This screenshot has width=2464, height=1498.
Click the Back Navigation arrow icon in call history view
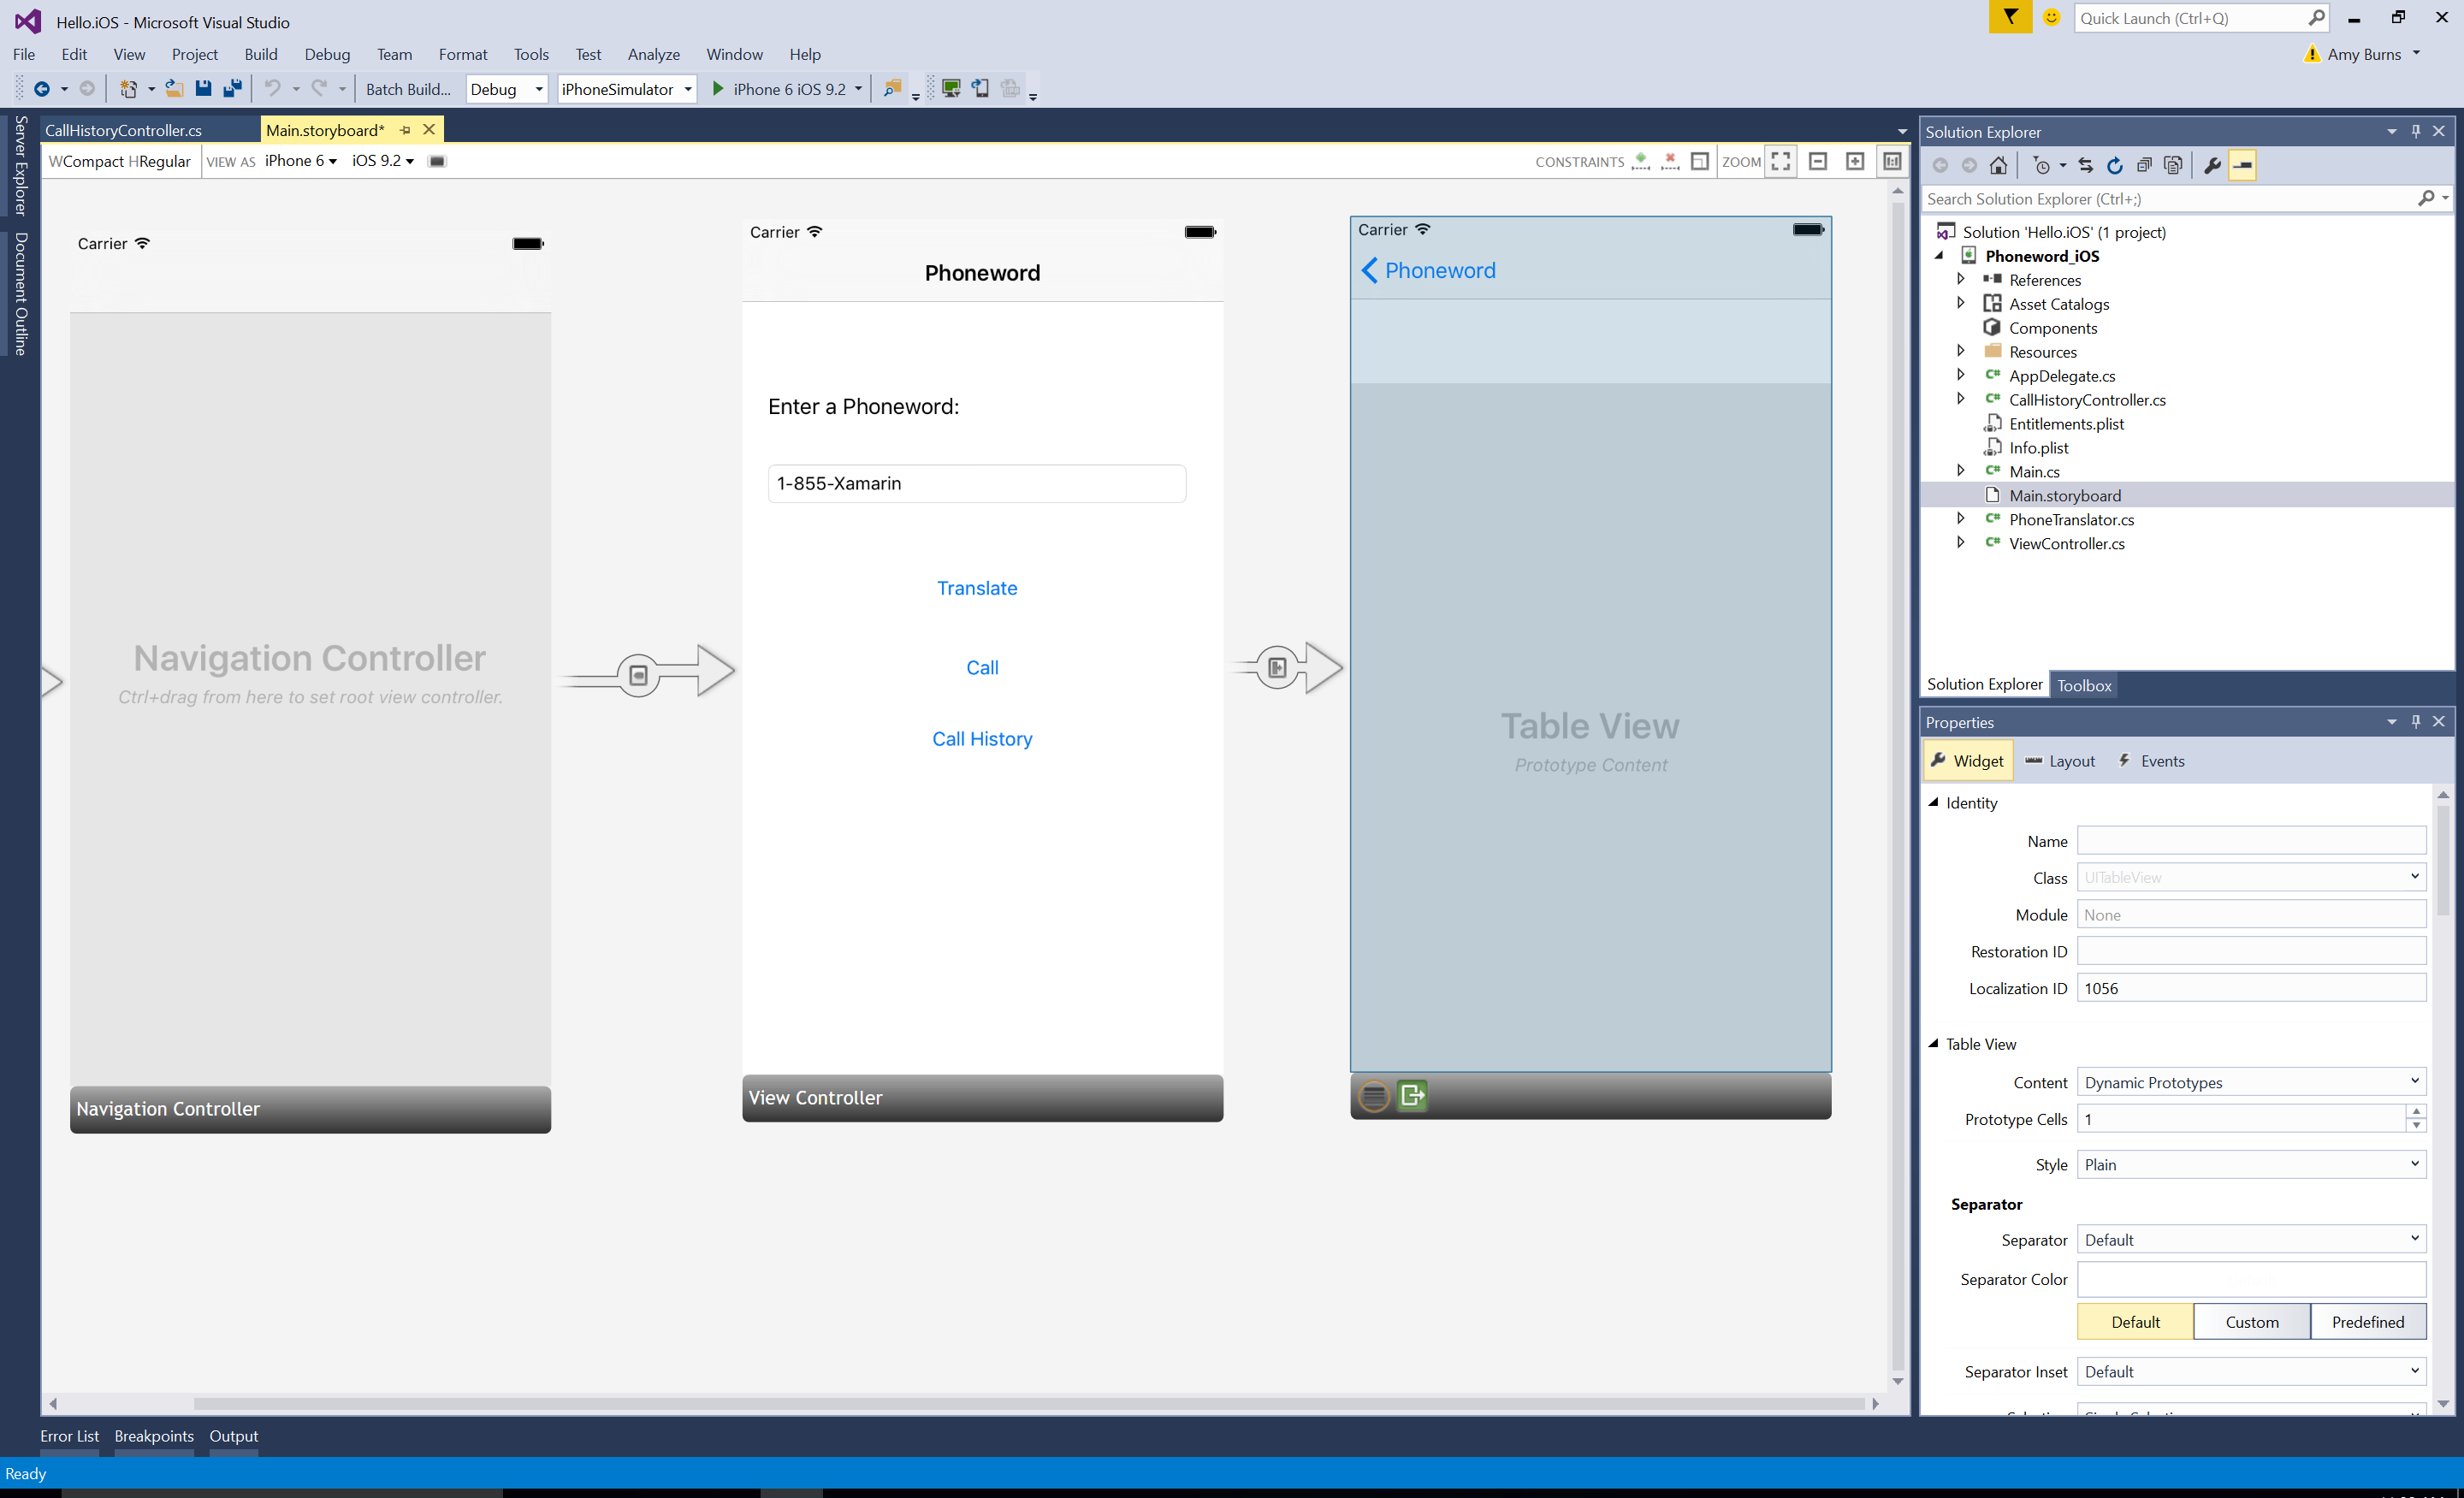pos(1371,269)
